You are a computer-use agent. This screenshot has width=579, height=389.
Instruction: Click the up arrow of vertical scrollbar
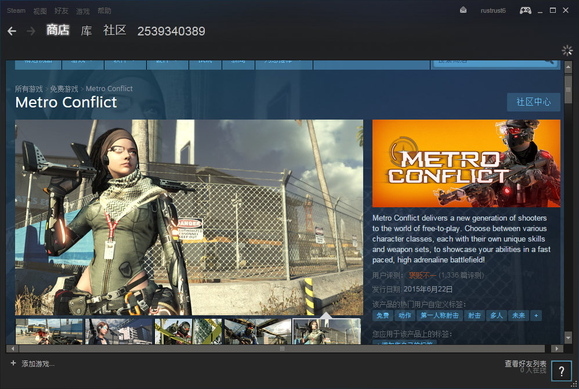(569, 67)
